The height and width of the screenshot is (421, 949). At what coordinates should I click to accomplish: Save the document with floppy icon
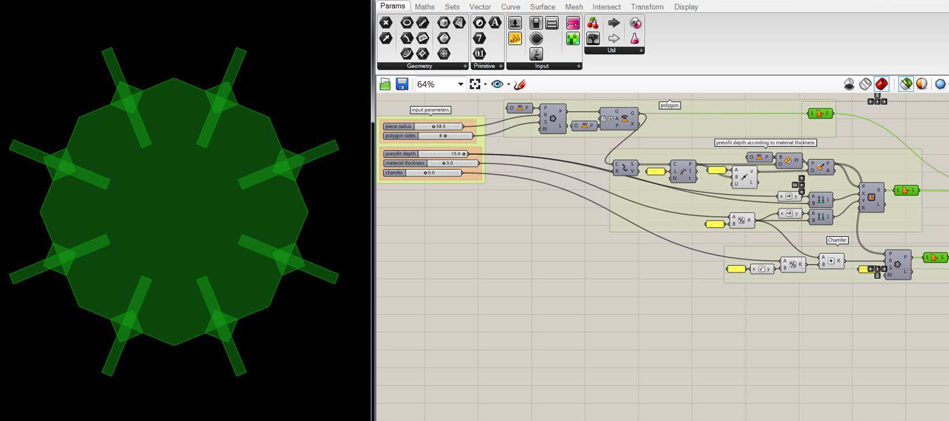pos(402,84)
